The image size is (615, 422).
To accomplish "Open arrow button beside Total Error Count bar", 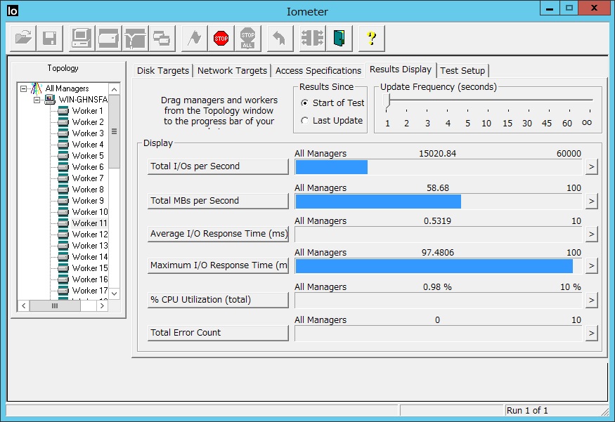I will pyautogui.click(x=591, y=334).
